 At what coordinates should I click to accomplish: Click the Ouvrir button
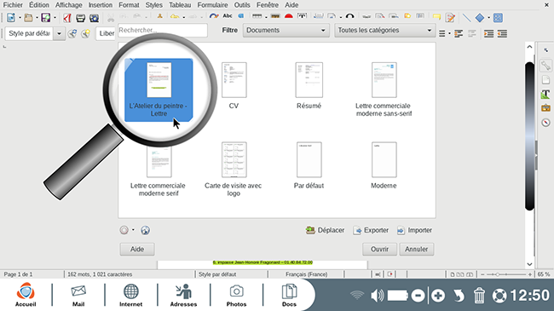[x=379, y=249]
